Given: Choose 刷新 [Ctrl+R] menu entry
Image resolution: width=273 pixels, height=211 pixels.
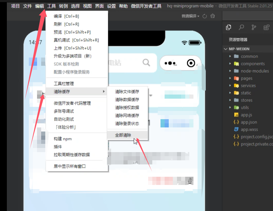Looking at the screenshot, I should click(77, 24).
